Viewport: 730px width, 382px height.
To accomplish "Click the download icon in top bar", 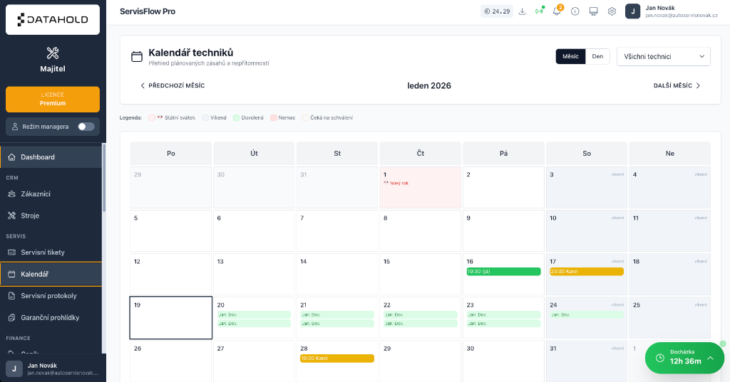I will pyautogui.click(x=522, y=11).
